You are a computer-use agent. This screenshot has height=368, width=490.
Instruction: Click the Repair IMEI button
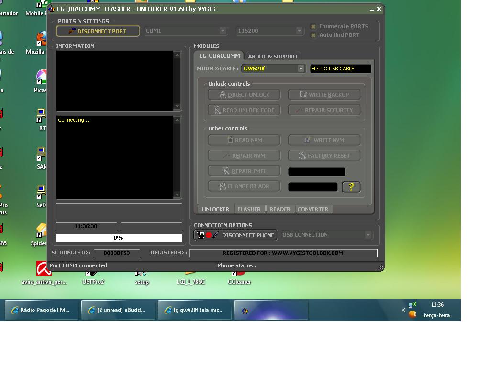[244, 171]
